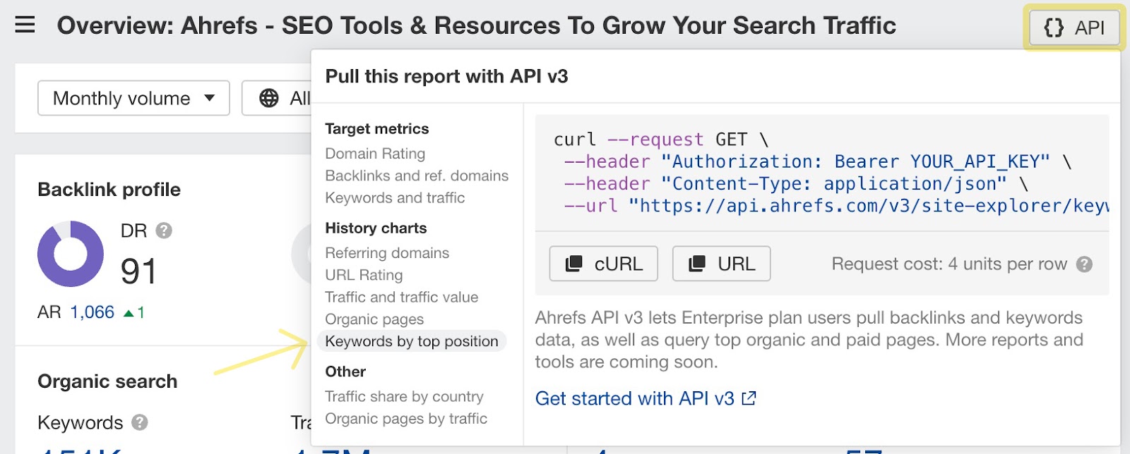Select URL Rating history chart
This screenshot has width=1130, height=454.
click(x=364, y=275)
